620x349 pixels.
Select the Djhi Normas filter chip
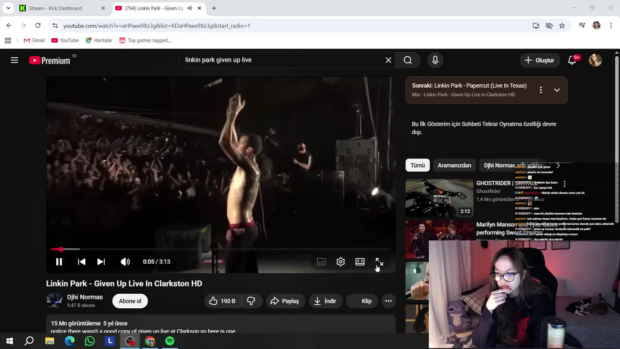pos(513,165)
